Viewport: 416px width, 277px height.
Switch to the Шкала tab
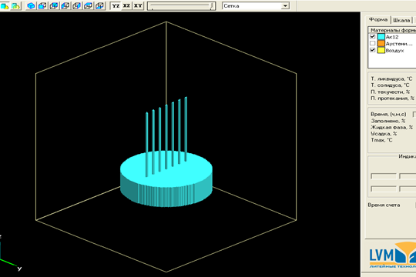401,20
